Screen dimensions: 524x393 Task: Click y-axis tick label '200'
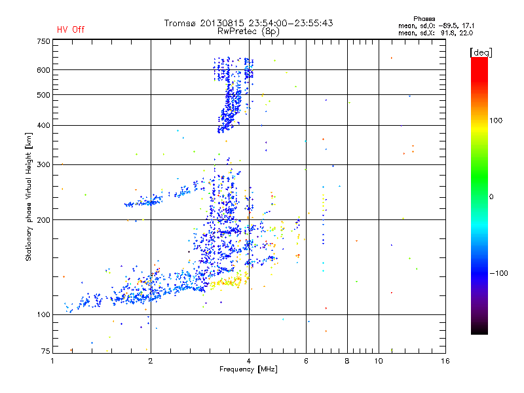(x=43, y=220)
